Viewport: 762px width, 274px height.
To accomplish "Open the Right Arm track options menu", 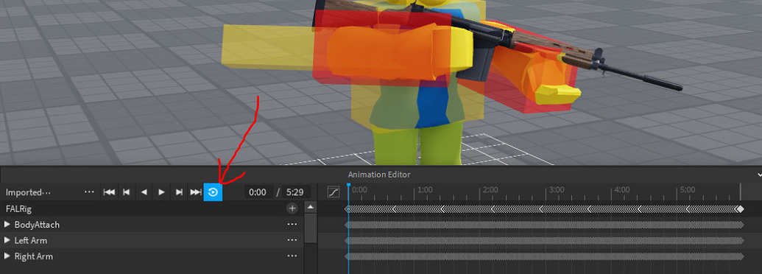I will (292, 256).
